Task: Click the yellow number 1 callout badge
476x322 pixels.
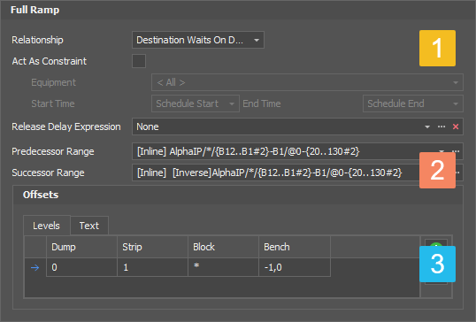Action: tap(437, 49)
